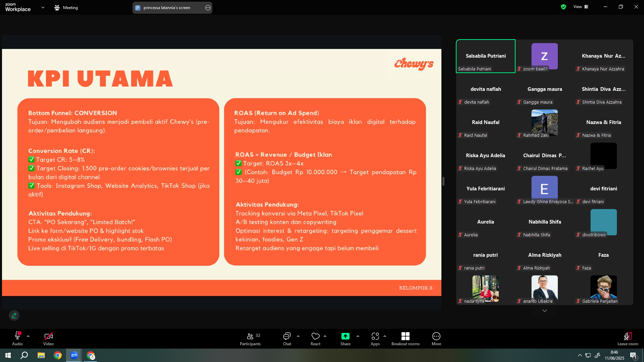Click the gallery panel divider handle
Viewport: 644px width, 362px height.
pos(443,181)
